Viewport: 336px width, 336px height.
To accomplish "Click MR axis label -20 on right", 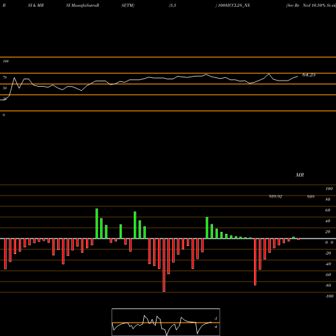I will [x=328, y=253].
